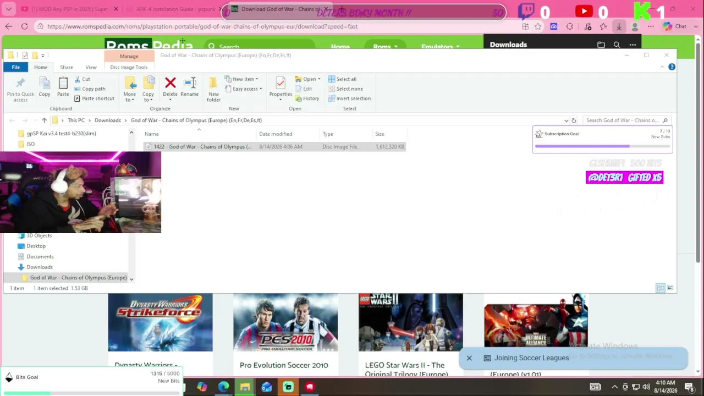Go back in the browser
Viewport: 704px width, 396px height.
[x=8, y=26]
